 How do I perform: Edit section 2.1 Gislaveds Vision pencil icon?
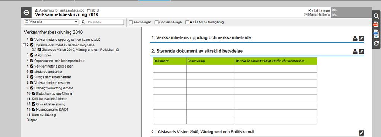[x=361, y=133]
